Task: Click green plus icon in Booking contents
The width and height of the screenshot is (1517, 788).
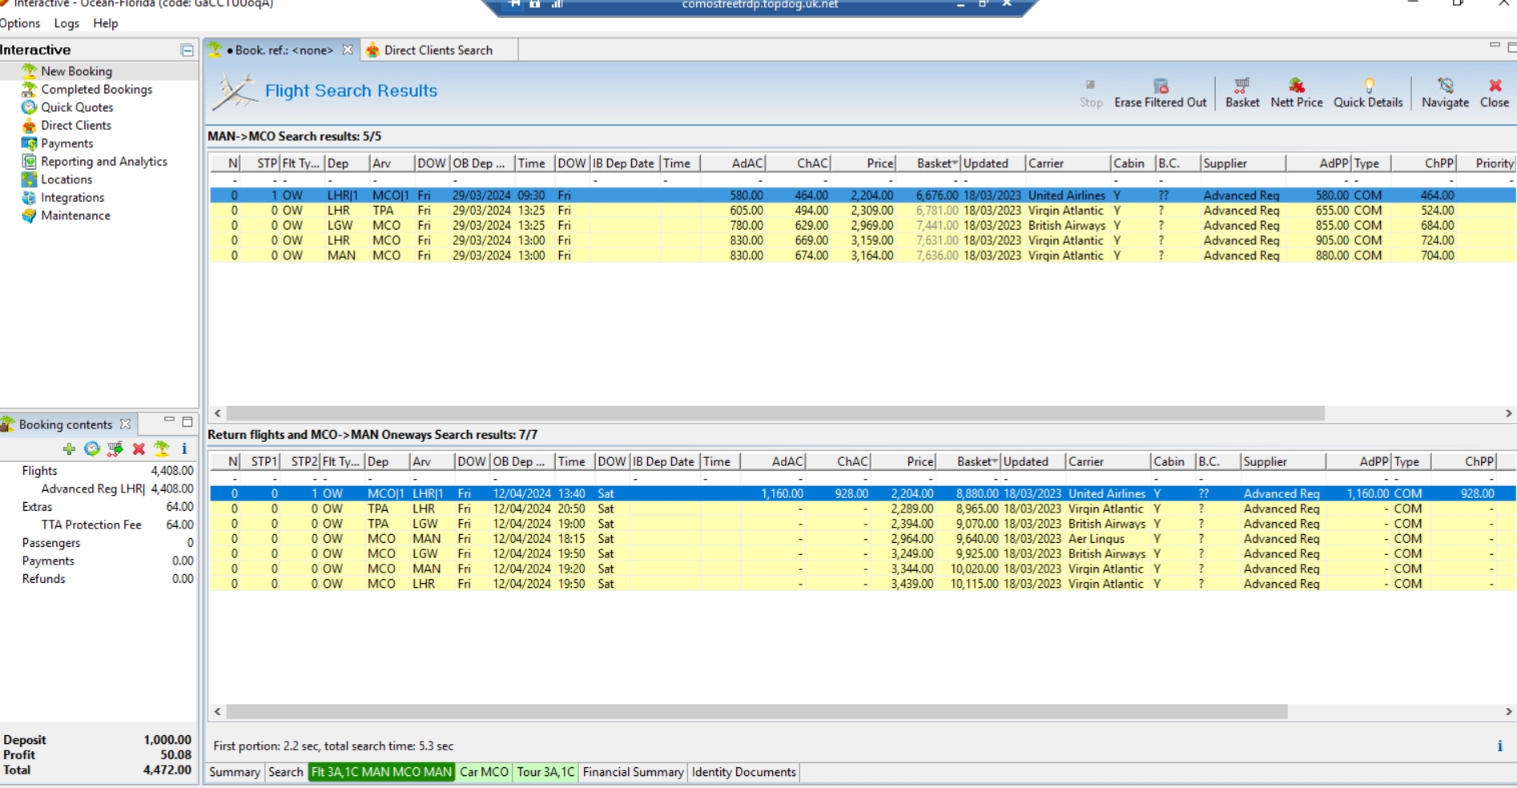Action: pyautogui.click(x=69, y=448)
